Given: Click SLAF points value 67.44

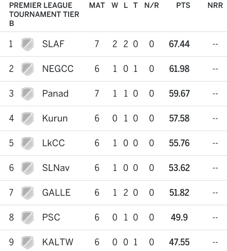Looking at the screenshot, I should pyautogui.click(x=179, y=44).
